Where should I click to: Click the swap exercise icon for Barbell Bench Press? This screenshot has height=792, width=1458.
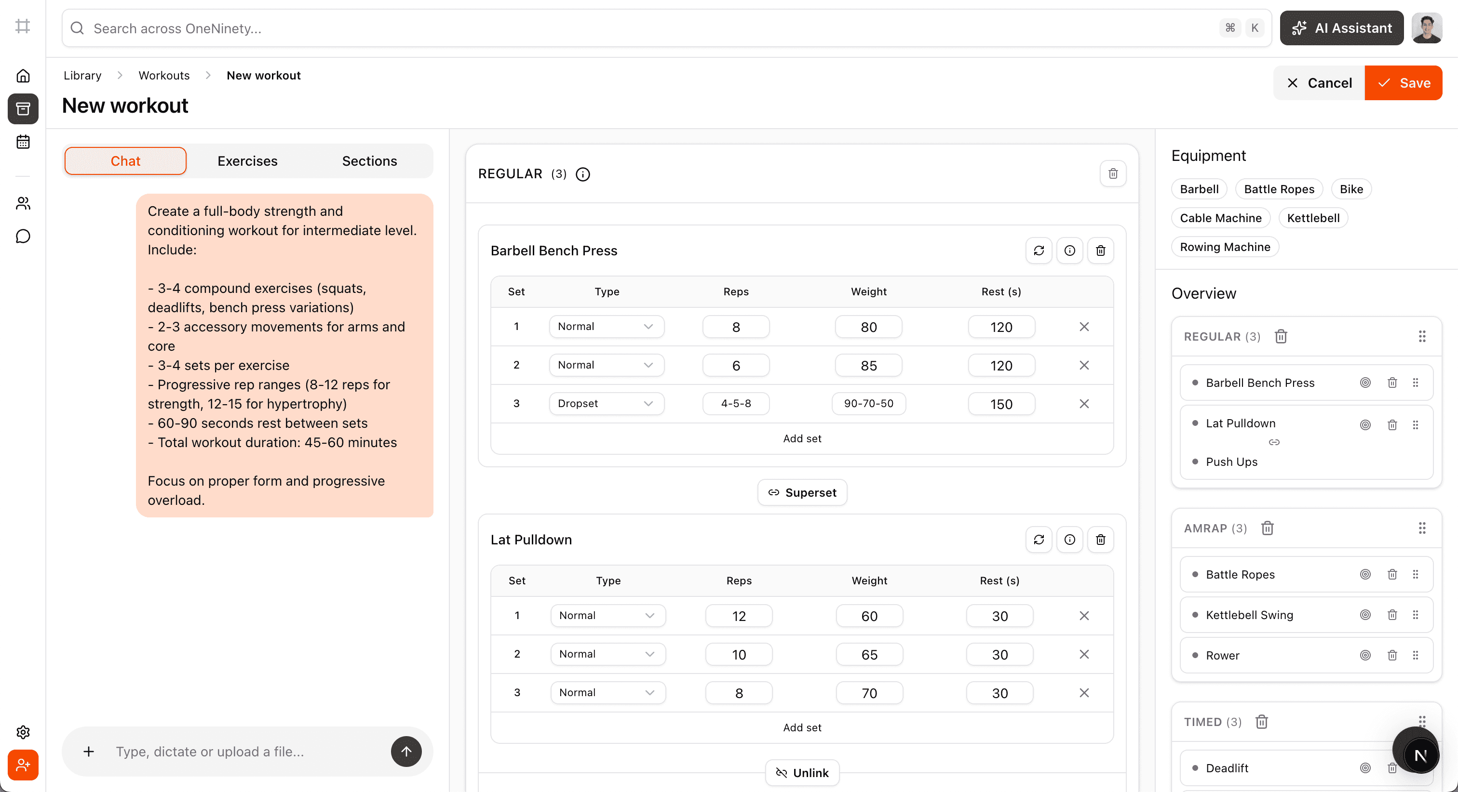(1039, 251)
